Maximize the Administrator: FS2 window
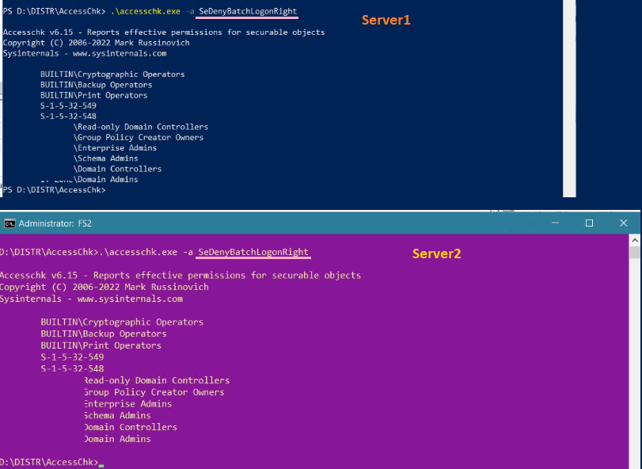642x469 pixels. [x=588, y=223]
